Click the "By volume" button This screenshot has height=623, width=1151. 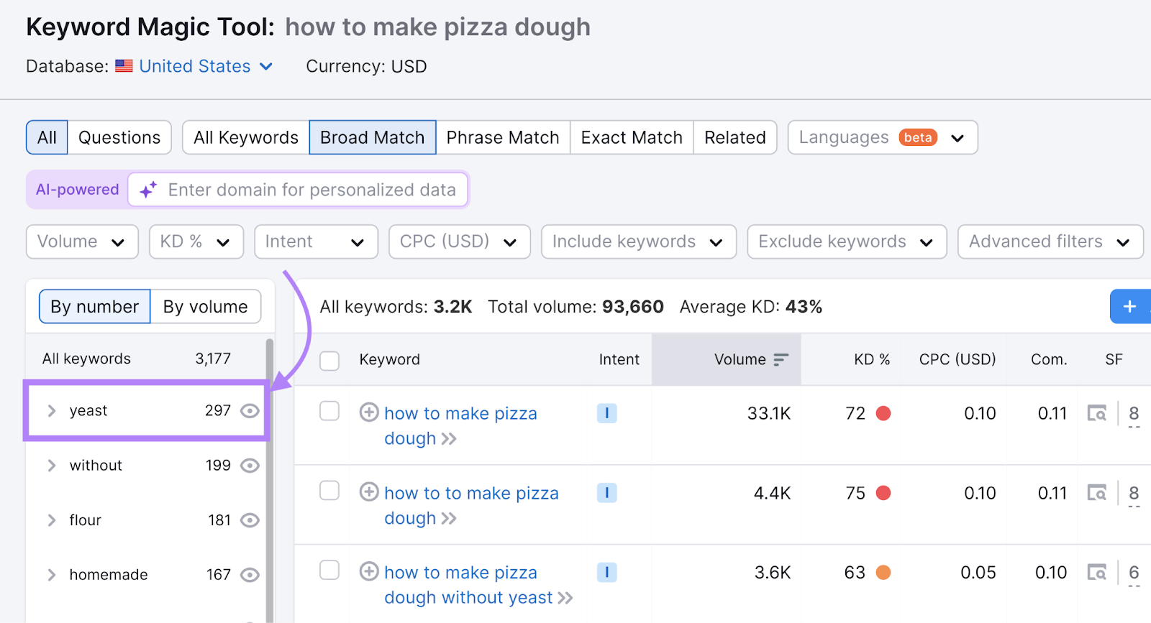pyautogui.click(x=205, y=306)
